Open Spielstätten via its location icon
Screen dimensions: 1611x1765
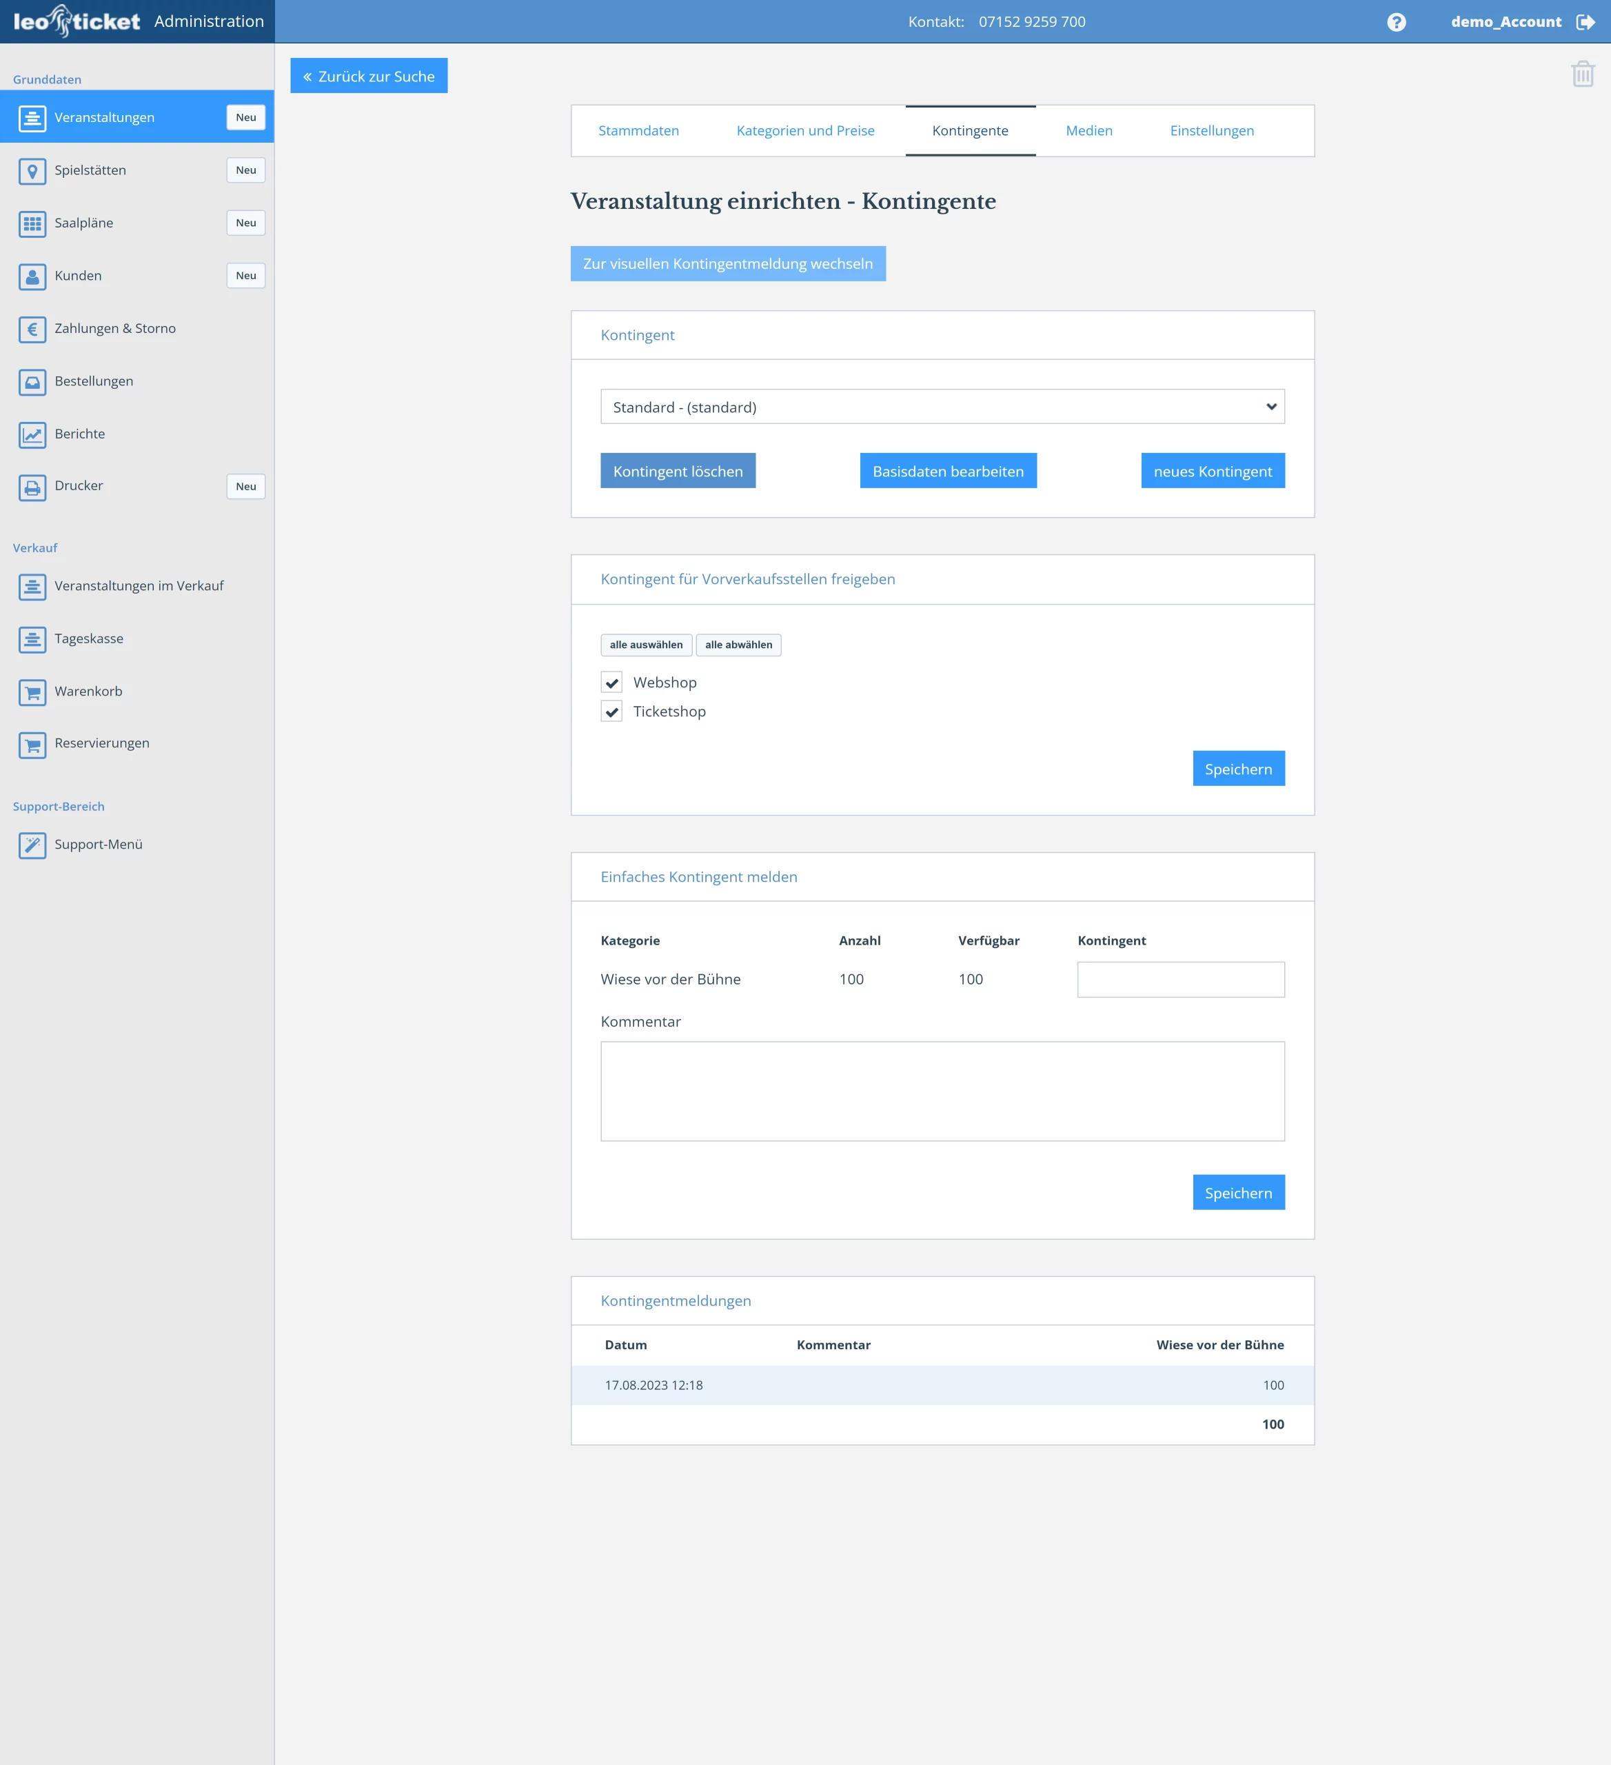tap(32, 171)
